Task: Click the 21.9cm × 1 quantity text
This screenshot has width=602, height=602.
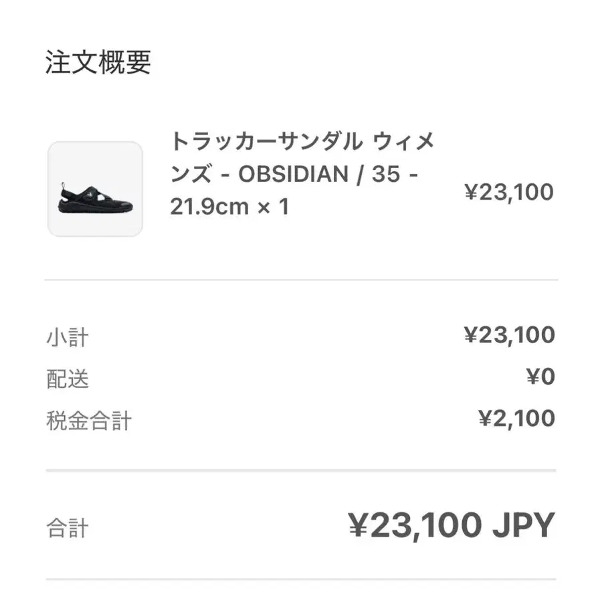Action: [x=229, y=207]
